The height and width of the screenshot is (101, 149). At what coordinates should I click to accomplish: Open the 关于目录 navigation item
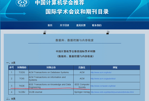(x=64, y=25)
